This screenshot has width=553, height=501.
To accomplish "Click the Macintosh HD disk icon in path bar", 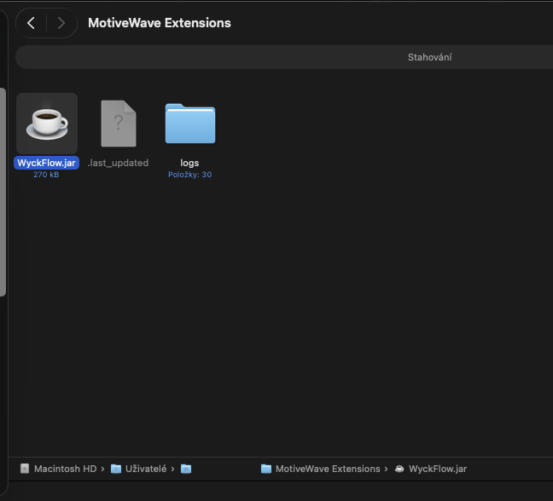I will pyautogui.click(x=25, y=469).
